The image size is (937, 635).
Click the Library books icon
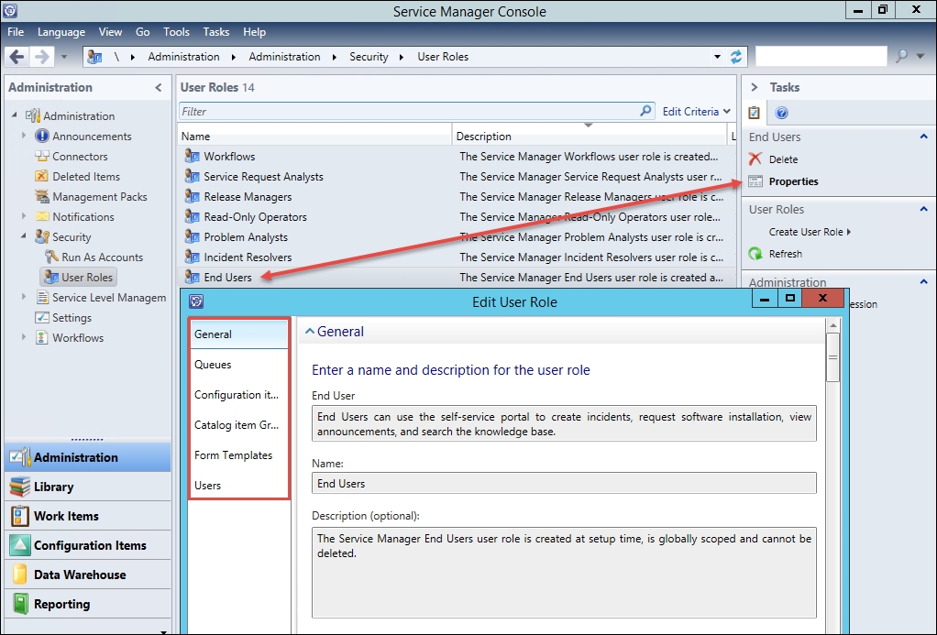(20, 487)
